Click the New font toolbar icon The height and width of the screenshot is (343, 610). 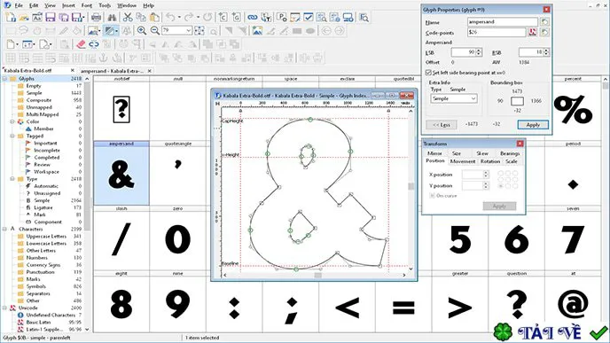(x=11, y=18)
